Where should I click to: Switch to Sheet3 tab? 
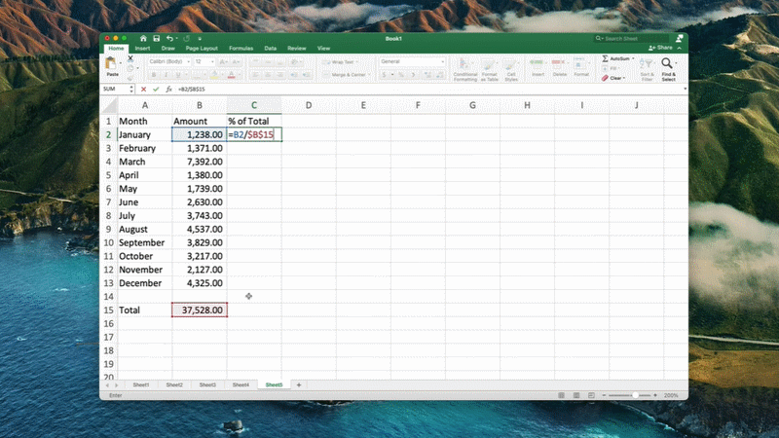[207, 384]
